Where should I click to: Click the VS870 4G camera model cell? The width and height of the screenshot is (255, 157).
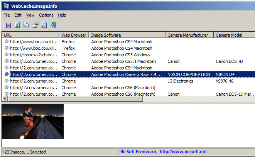(225, 81)
